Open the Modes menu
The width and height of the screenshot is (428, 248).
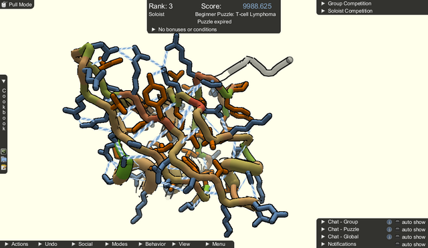pos(116,244)
